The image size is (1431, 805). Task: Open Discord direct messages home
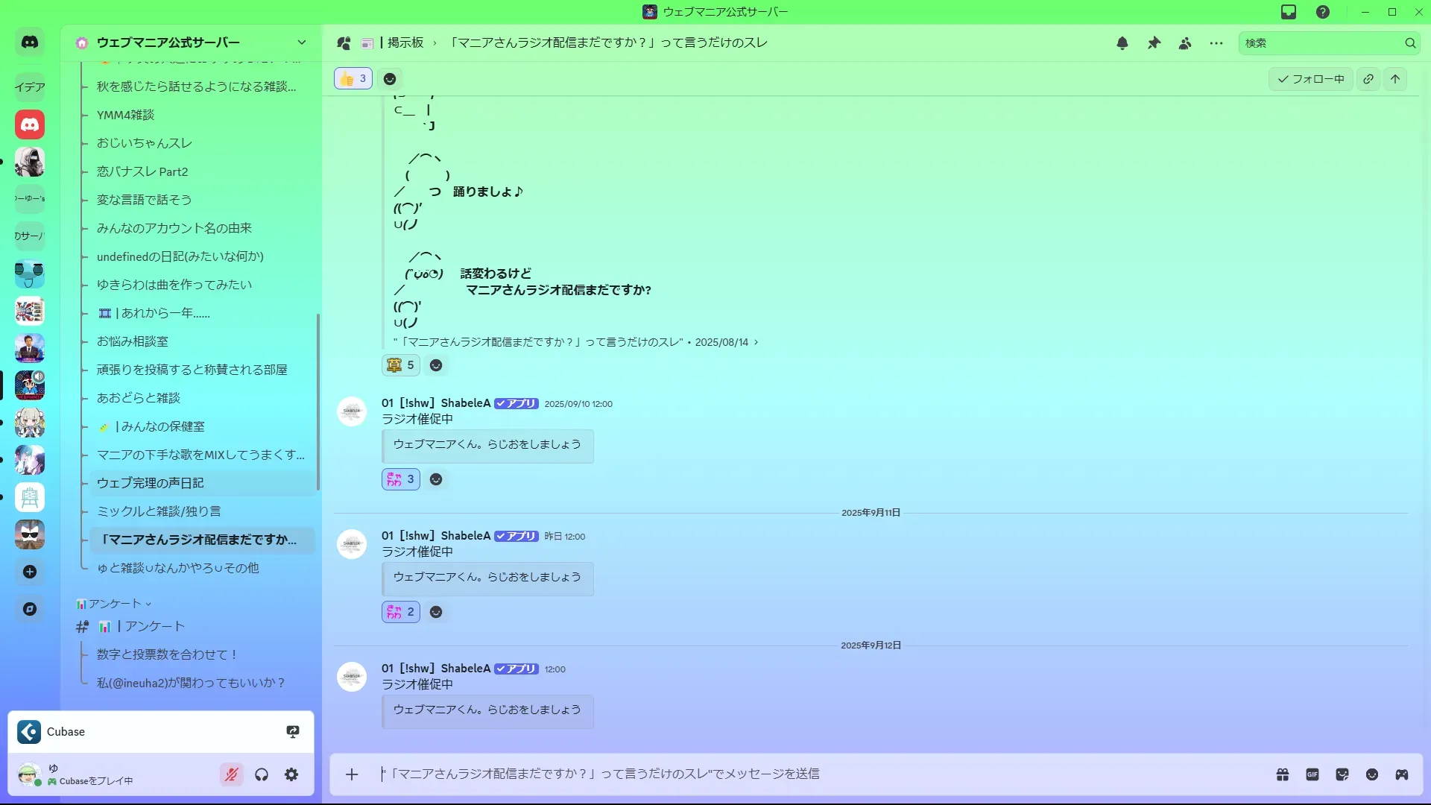click(x=30, y=42)
